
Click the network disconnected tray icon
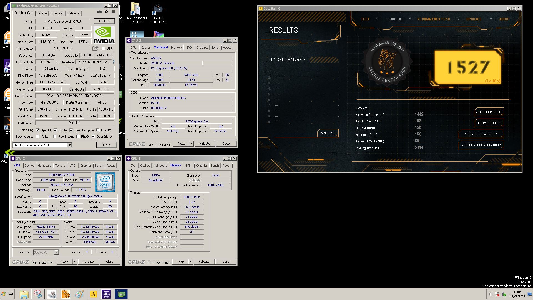point(497,294)
